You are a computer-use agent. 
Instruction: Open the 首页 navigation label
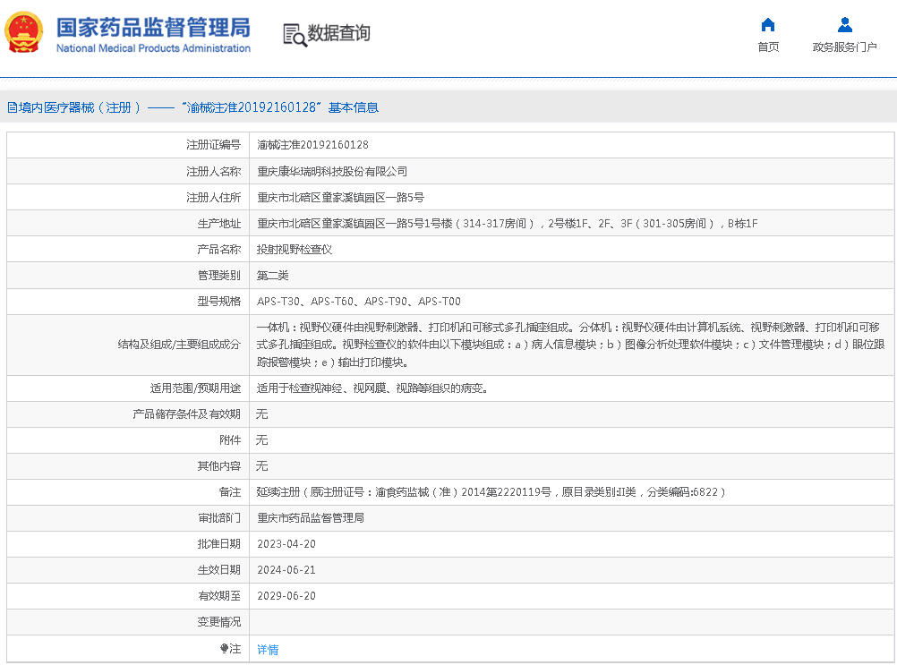point(768,47)
